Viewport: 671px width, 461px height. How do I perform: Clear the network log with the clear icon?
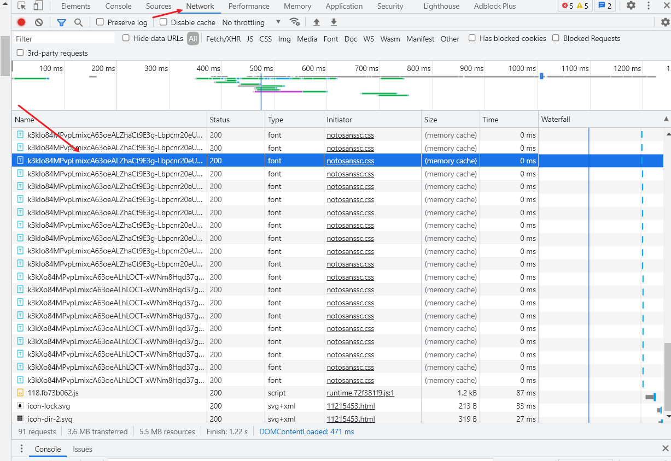[39, 22]
